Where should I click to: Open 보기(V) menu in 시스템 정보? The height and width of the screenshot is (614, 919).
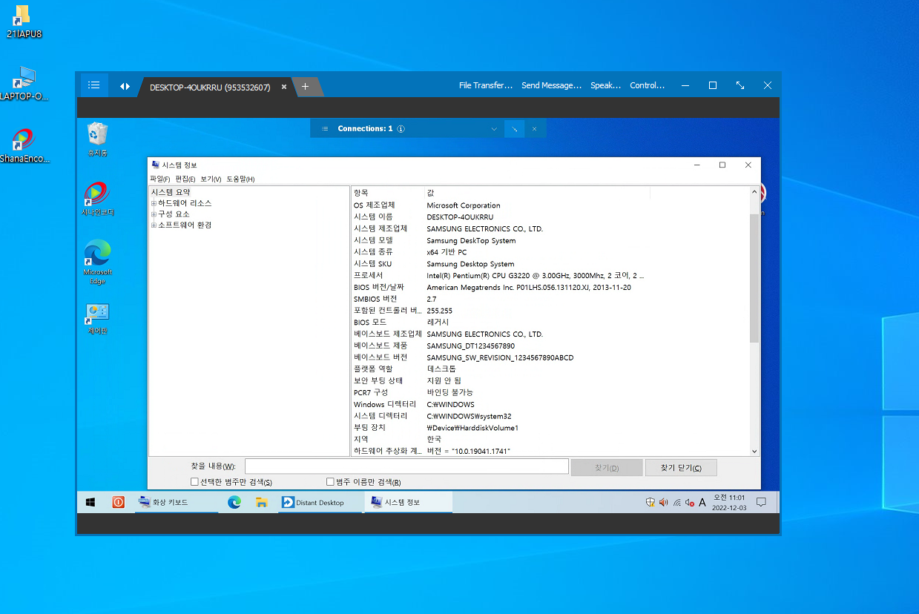[211, 179]
